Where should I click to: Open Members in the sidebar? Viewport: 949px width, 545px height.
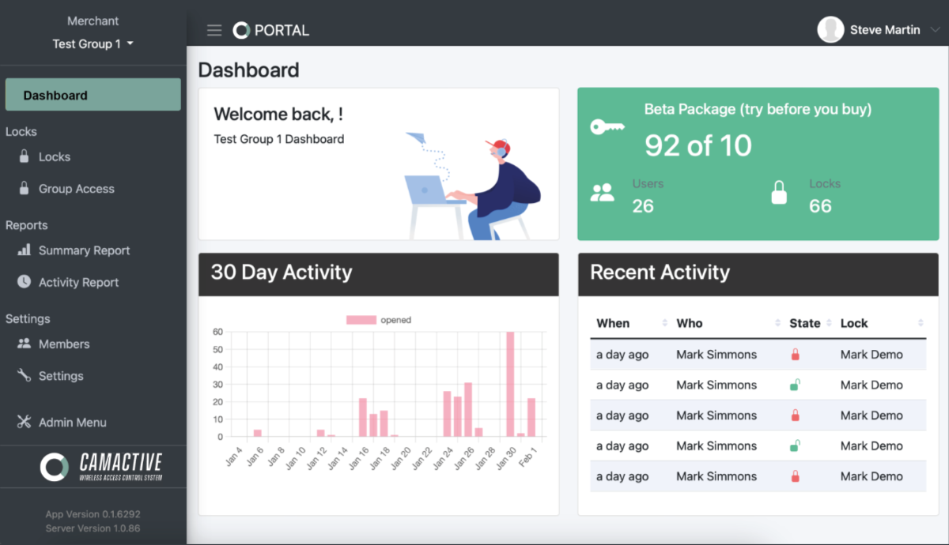tap(64, 344)
